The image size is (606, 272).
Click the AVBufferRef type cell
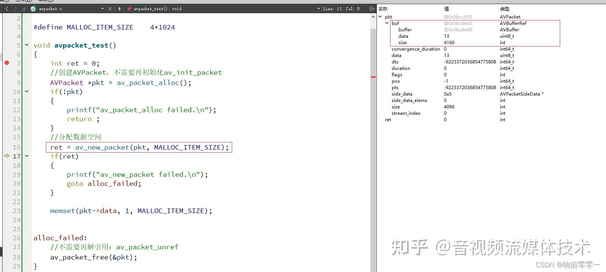click(x=513, y=23)
